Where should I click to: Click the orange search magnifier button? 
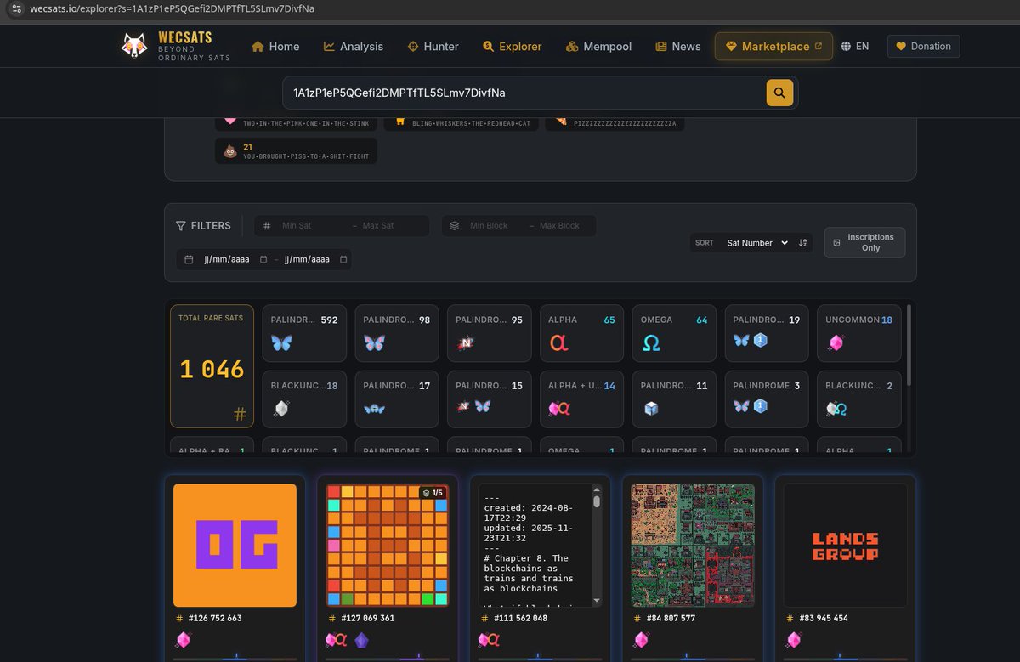[779, 93]
